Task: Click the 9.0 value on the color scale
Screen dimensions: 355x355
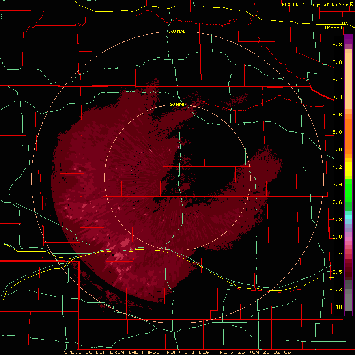Action: 337,62
